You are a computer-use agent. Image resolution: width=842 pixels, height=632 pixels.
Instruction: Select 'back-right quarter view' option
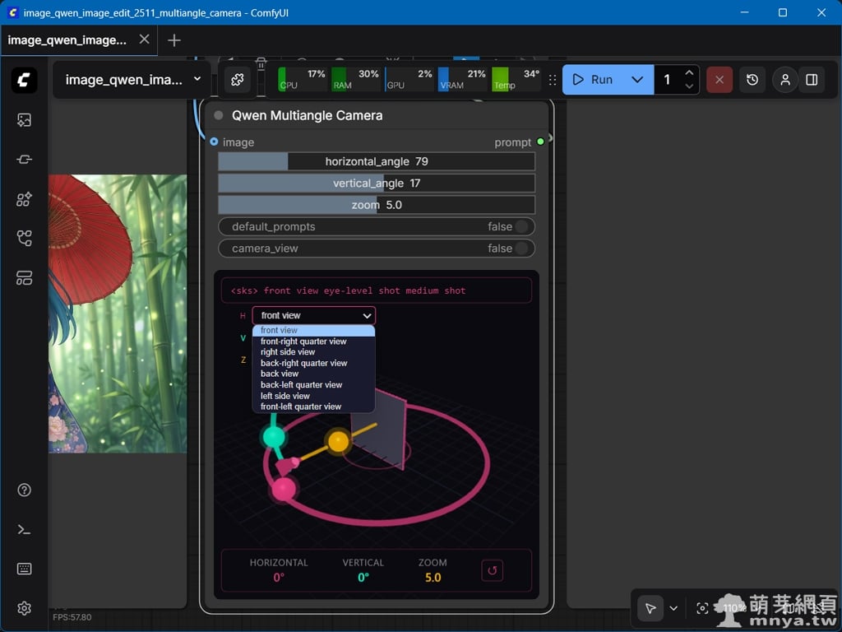(x=303, y=363)
